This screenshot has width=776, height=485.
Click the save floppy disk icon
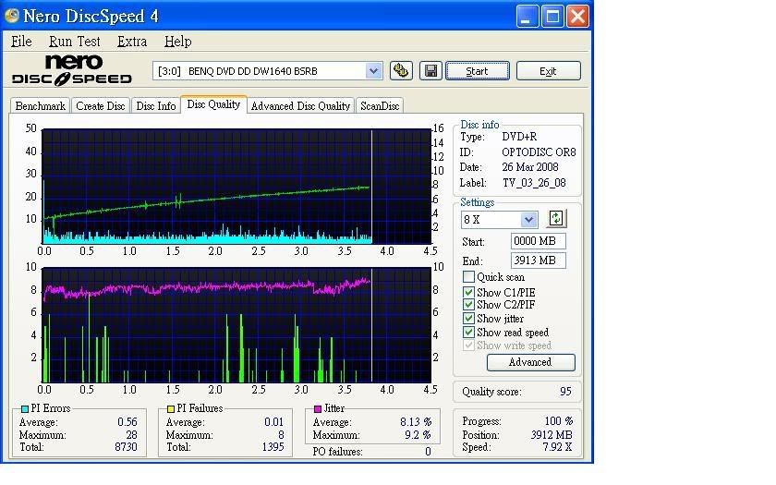[430, 71]
